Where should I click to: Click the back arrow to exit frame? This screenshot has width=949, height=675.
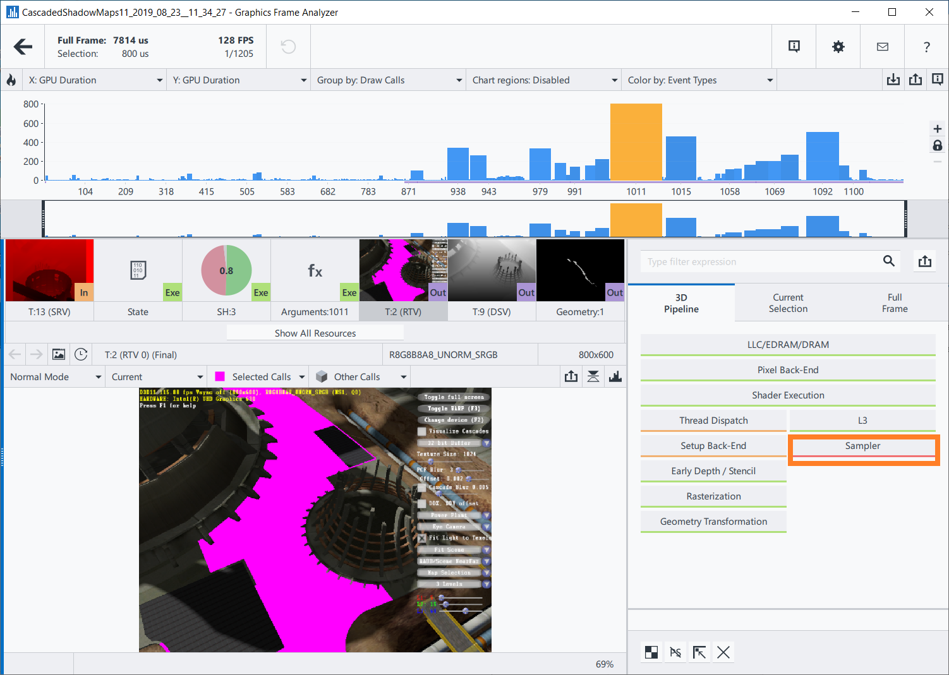23,47
